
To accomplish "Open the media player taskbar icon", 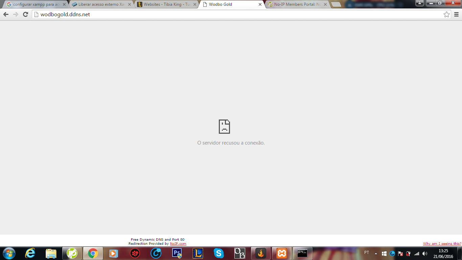I will coord(114,253).
